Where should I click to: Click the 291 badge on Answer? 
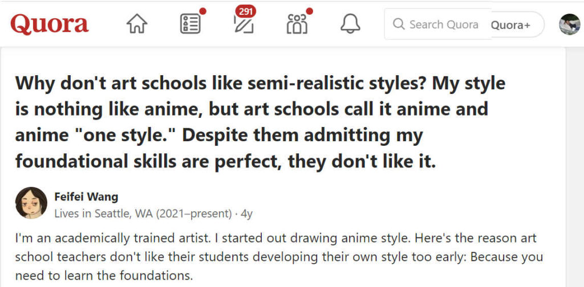pos(246,11)
